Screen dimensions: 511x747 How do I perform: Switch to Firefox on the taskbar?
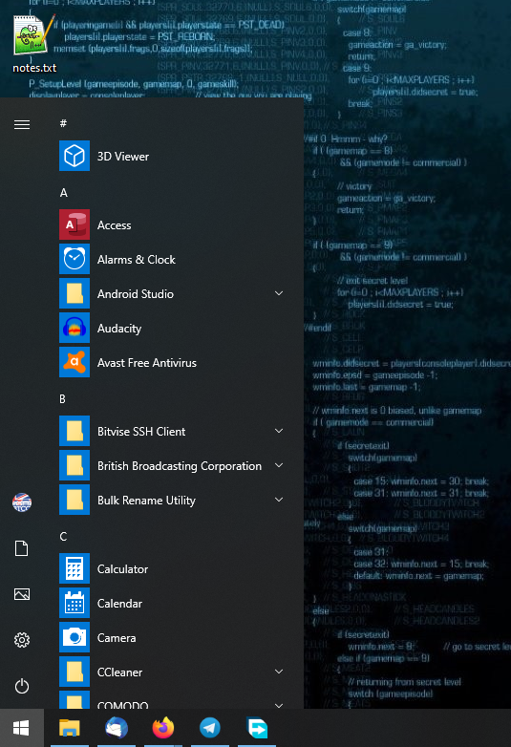163,728
